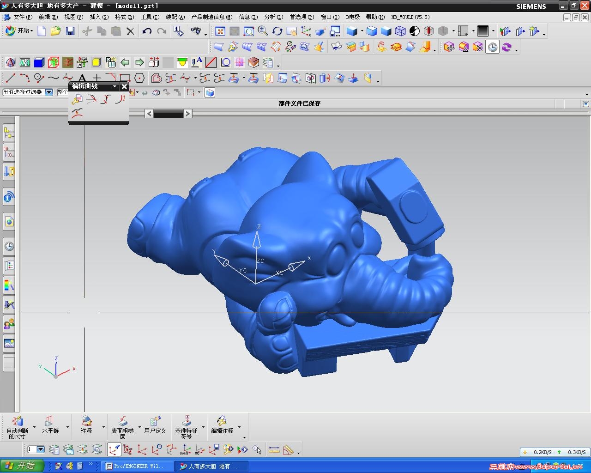Close the 编辑曲线 floating toolbar
This screenshot has height=473, width=591.
coord(124,86)
